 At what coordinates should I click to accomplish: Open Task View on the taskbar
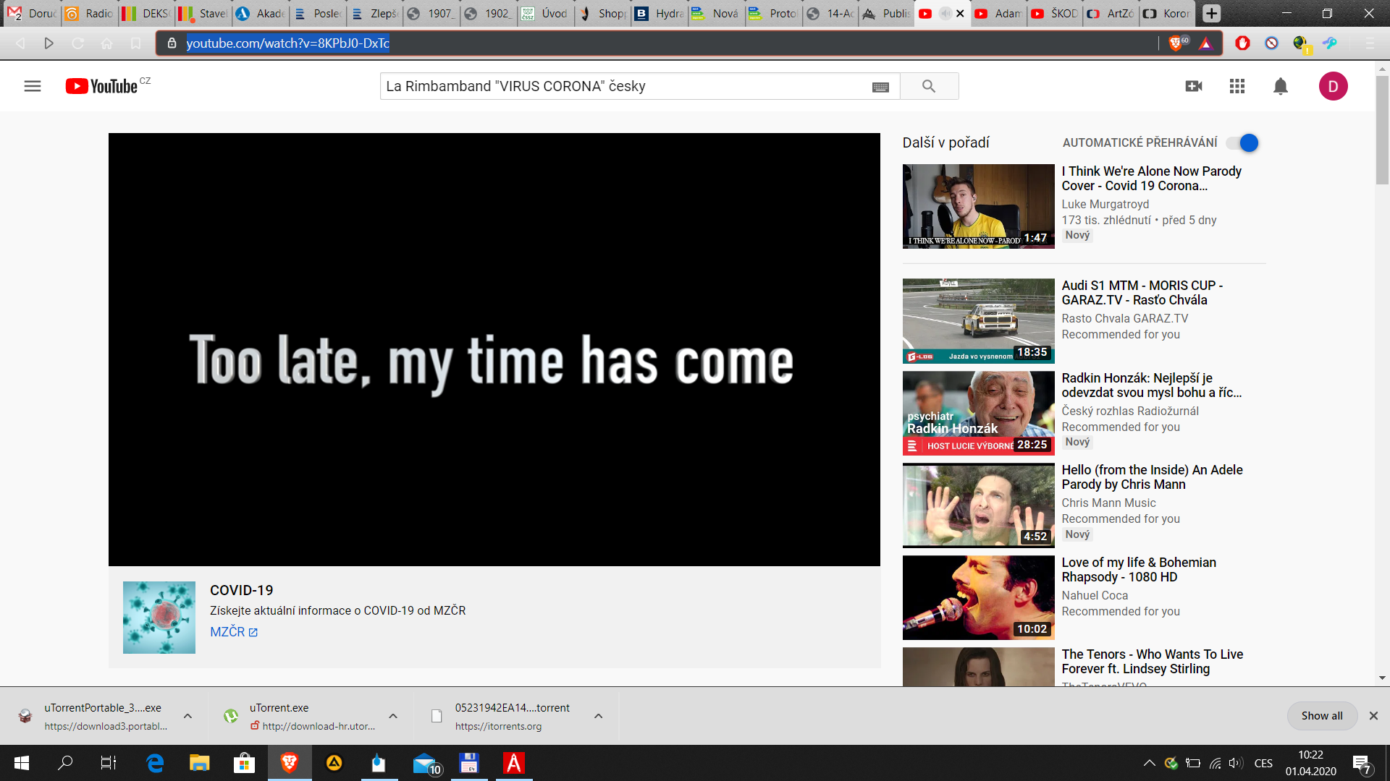[109, 763]
